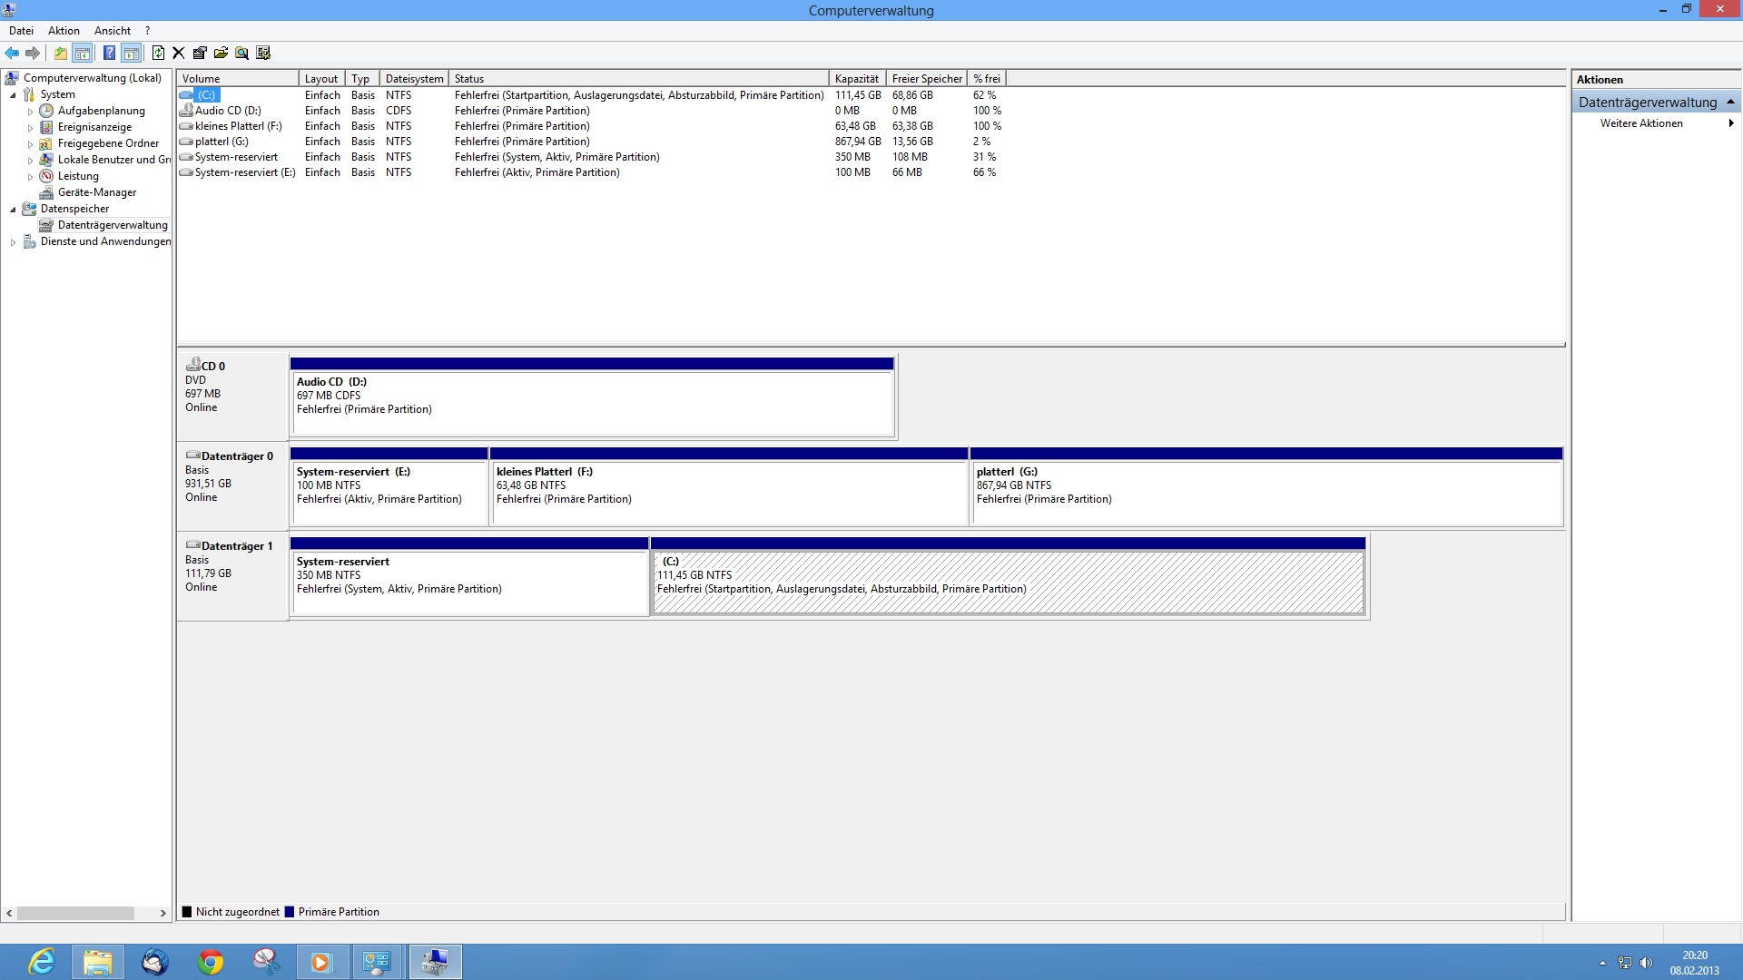Click the blue Help question mark icon
This screenshot has height=980, width=1743.
[109, 53]
